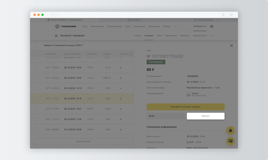
Task: Open the hamburger menu beside Интернет-эквайринг
Action: pos(56,36)
